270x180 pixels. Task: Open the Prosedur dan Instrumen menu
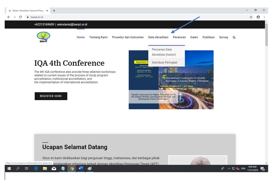pos(128,37)
